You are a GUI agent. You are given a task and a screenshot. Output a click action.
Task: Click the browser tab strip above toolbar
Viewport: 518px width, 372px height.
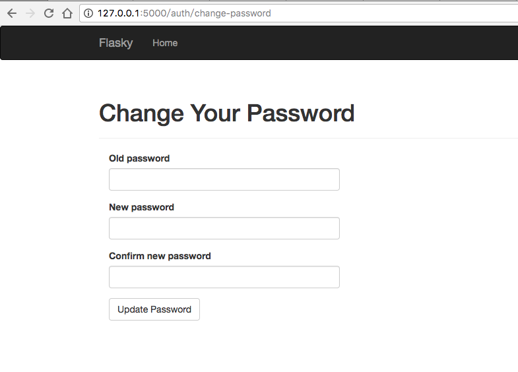click(264, 1)
